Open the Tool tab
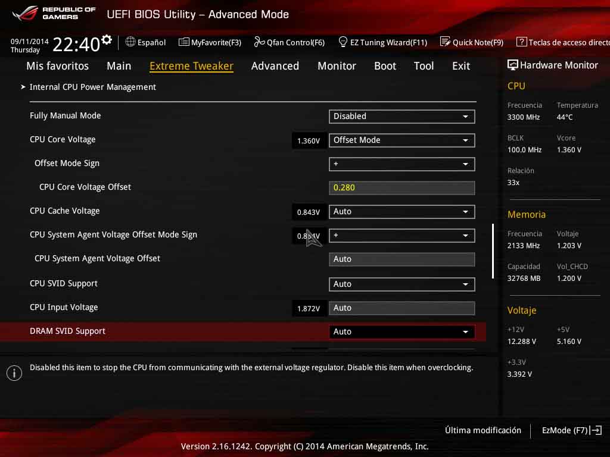This screenshot has height=457, width=610. tap(424, 65)
